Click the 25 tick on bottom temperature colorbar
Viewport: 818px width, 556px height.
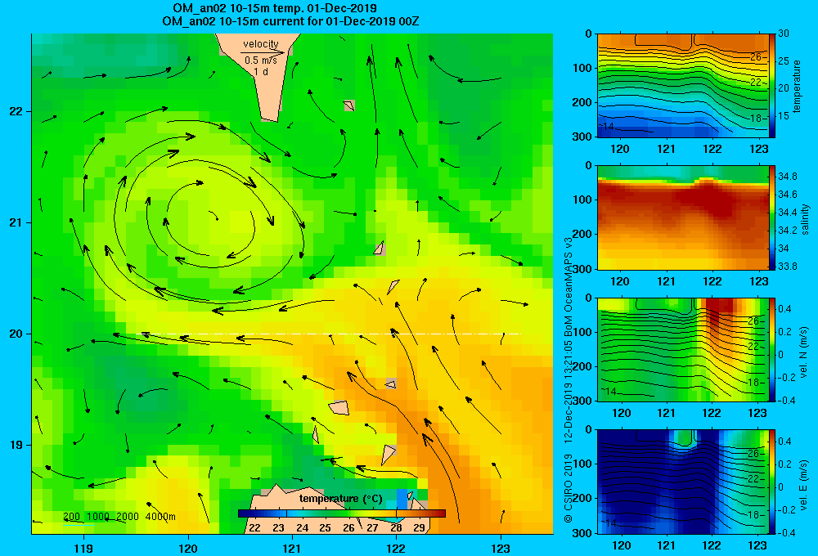pyautogui.click(x=325, y=527)
